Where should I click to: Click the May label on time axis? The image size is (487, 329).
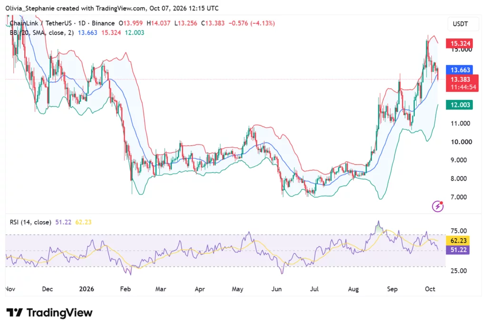(x=237, y=289)
